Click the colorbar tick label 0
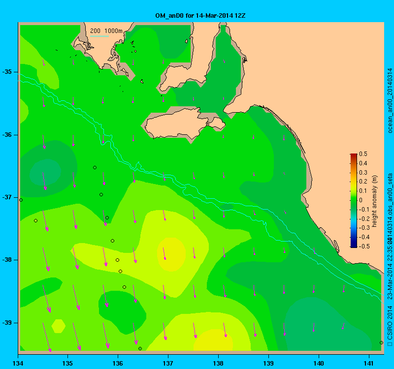Viewport: 394px width, 369px height. 361,200
